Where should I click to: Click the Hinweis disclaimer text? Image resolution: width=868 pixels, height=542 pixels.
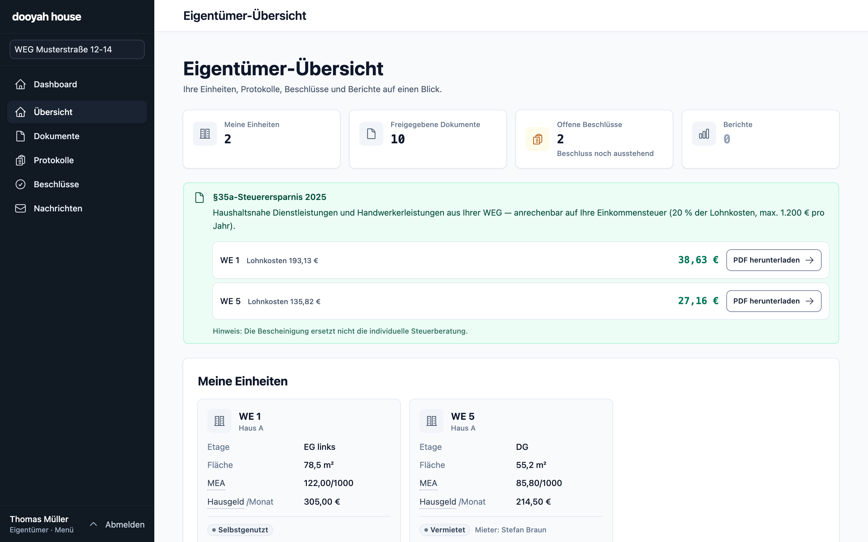click(x=340, y=331)
